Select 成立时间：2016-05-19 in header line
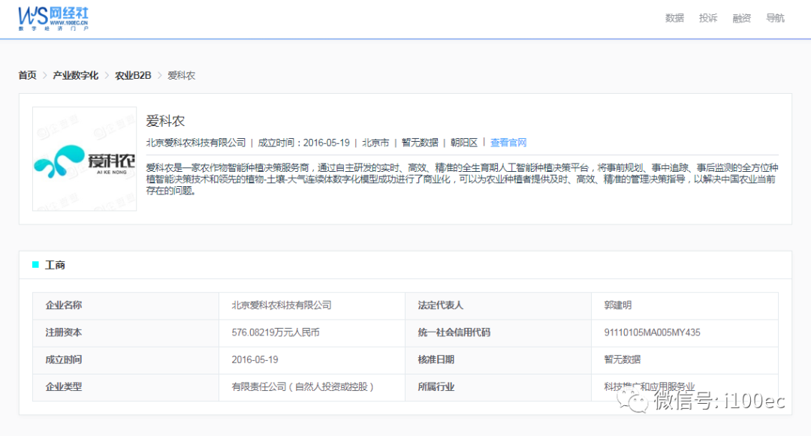Viewport: 811px width, 436px height. [303, 143]
